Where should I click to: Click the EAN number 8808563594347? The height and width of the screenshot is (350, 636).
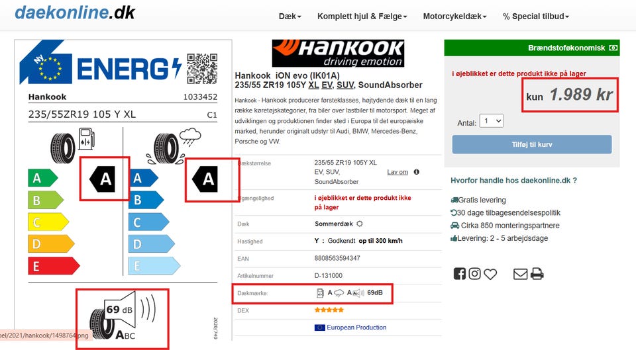coord(337,258)
